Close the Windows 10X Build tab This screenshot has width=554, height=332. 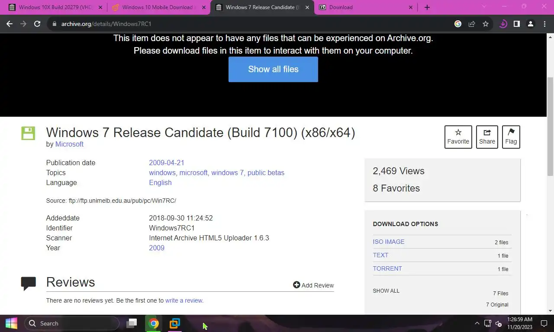[x=100, y=7]
